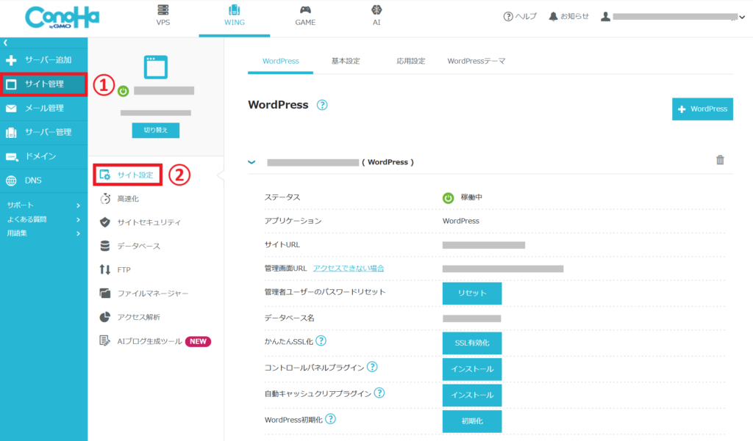Click the サイトURL value
753x441 pixels.
coord(484,245)
